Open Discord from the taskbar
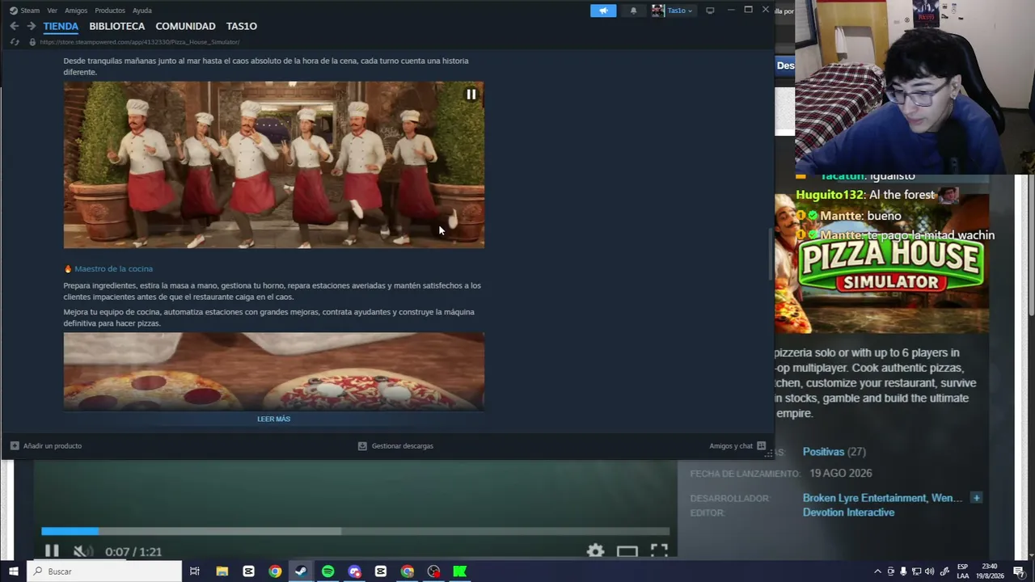The height and width of the screenshot is (582, 1035). pyautogui.click(x=354, y=571)
